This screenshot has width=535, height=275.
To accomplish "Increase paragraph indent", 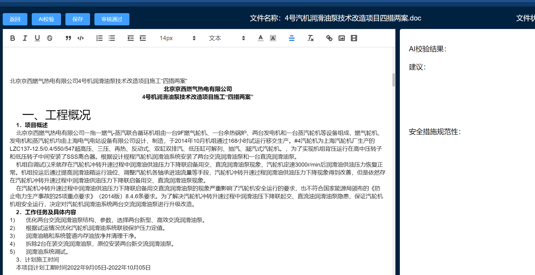I will tap(143, 38).
